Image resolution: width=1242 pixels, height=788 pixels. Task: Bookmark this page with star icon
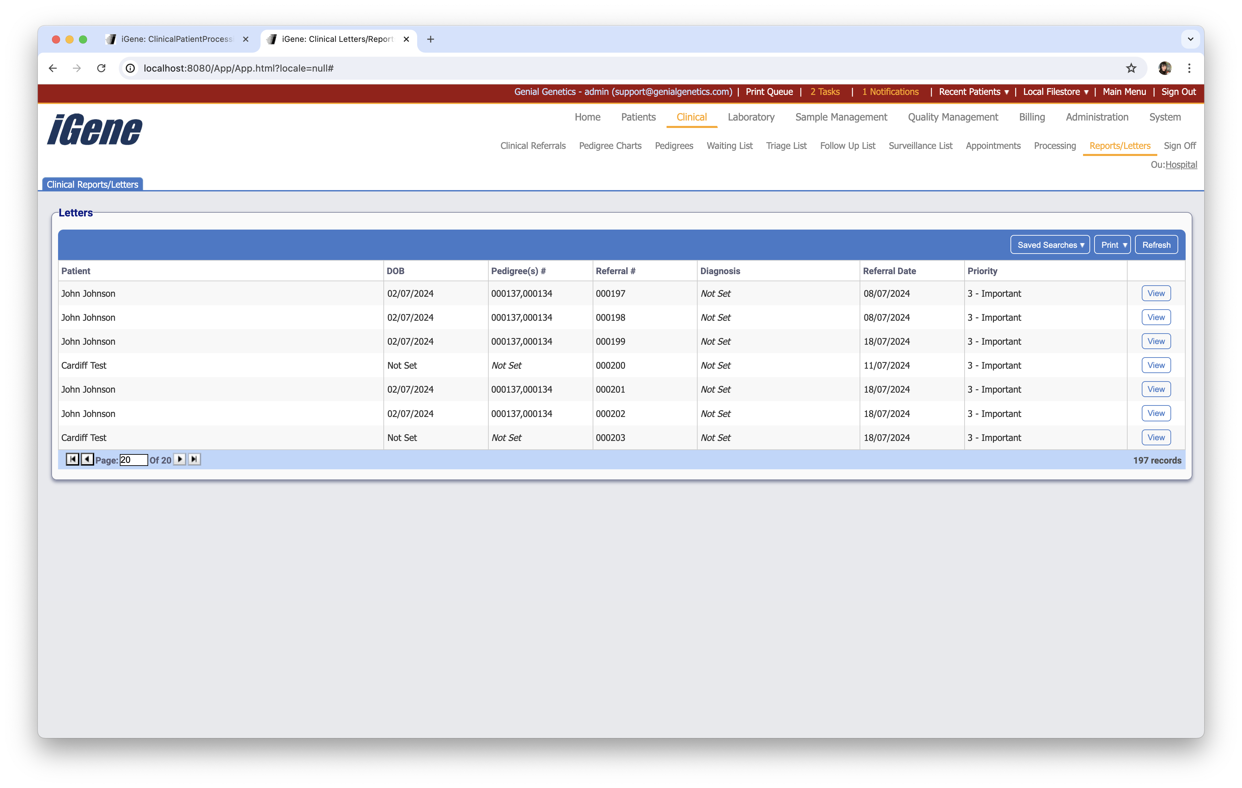[x=1131, y=68]
